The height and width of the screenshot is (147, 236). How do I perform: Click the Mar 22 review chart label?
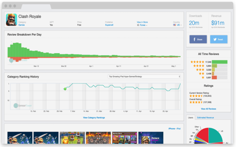pyautogui.click(x=64, y=66)
